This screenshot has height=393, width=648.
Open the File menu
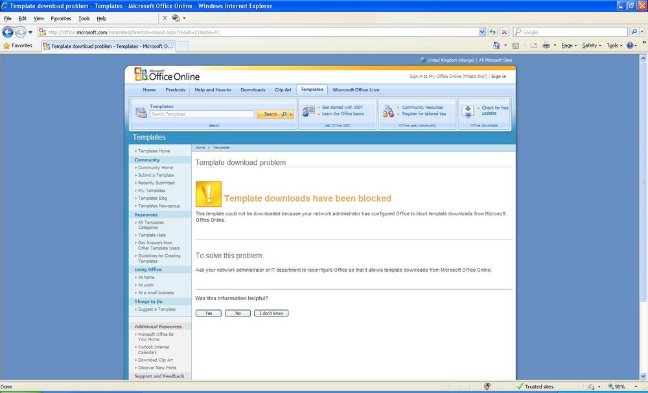point(7,18)
